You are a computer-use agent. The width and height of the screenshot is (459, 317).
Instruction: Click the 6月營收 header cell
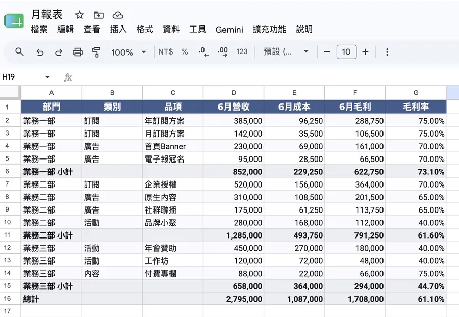tap(234, 107)
